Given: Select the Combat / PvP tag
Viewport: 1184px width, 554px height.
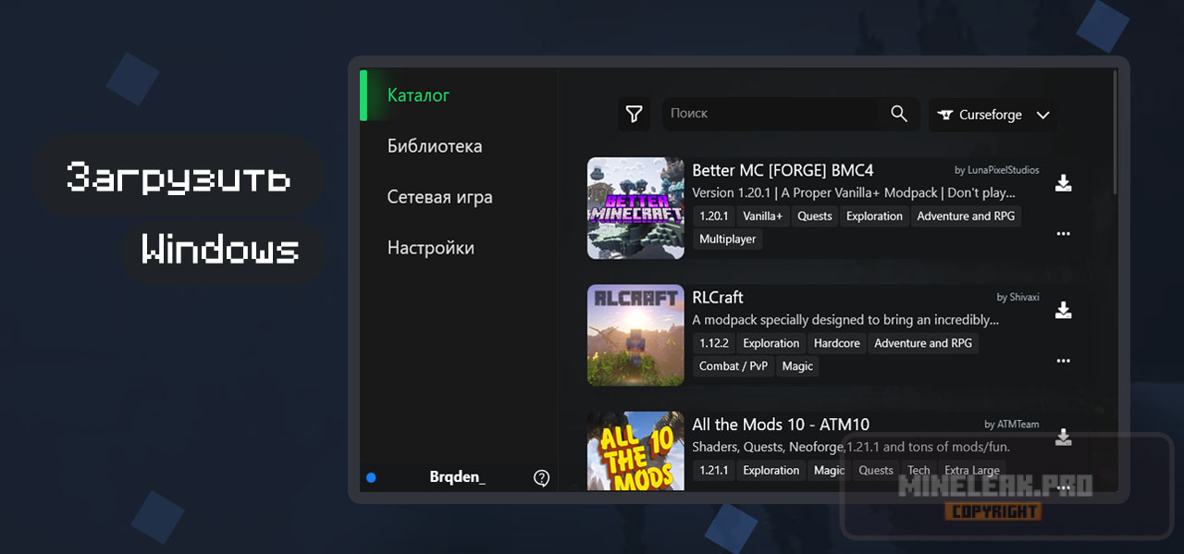Looking at the screenshot, I should click(734, 366).
